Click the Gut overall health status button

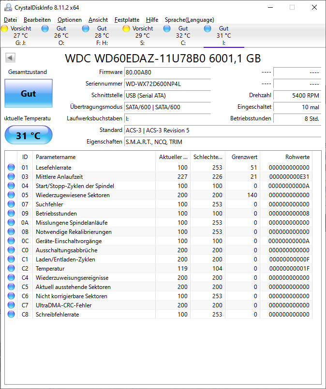pyautogui.click(x=29, y=93)
